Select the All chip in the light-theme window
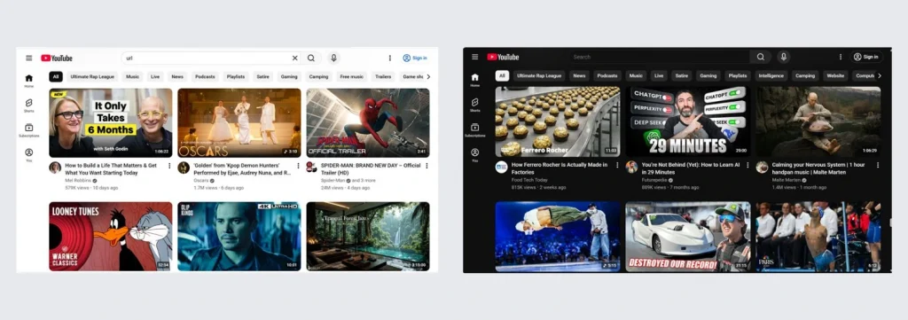This screenshot has width=908, height=320. [x=56, y=76]
